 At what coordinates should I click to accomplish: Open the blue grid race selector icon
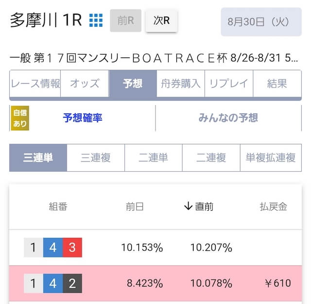tap(96, 20)
